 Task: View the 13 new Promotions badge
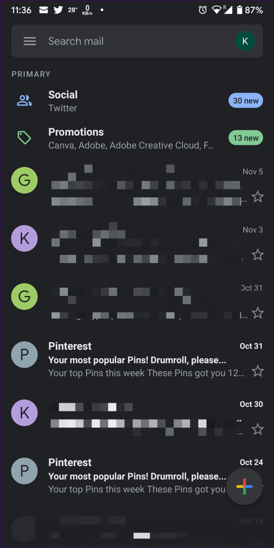click(x=246, y=138)
